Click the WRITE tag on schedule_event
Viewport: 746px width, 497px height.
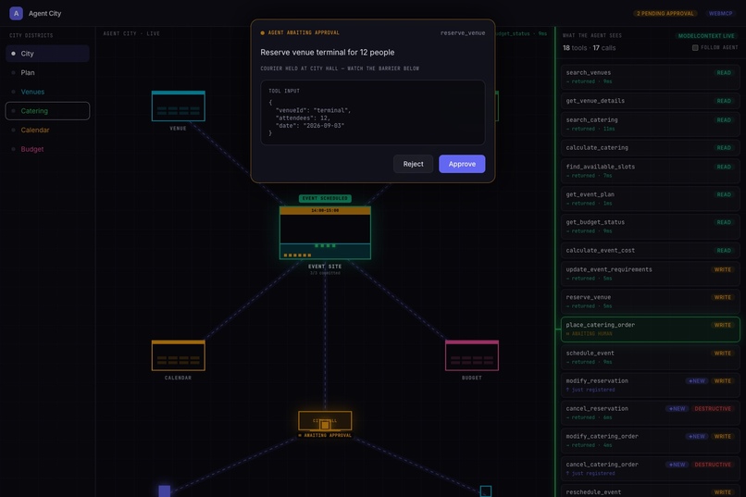click(x=722, y=354)
